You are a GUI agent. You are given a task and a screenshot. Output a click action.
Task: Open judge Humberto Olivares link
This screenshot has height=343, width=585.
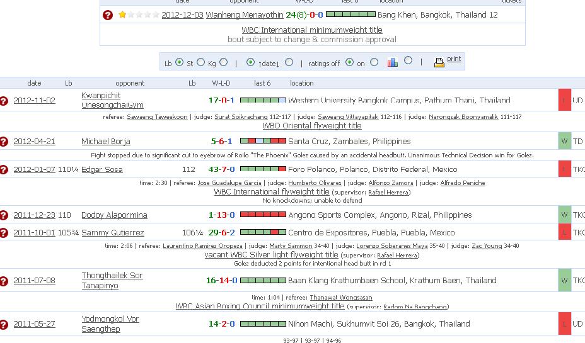[x=315, y=183]
